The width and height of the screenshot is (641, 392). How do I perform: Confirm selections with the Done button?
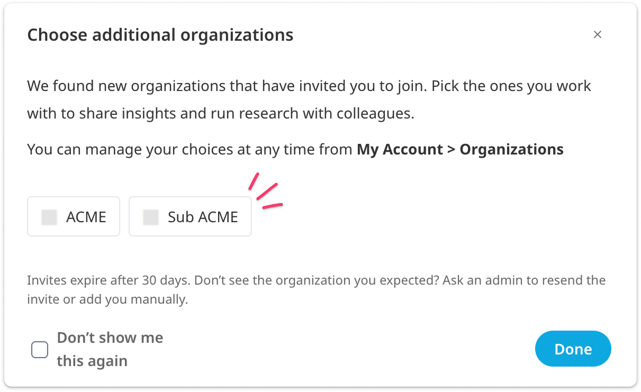(573, 349)
